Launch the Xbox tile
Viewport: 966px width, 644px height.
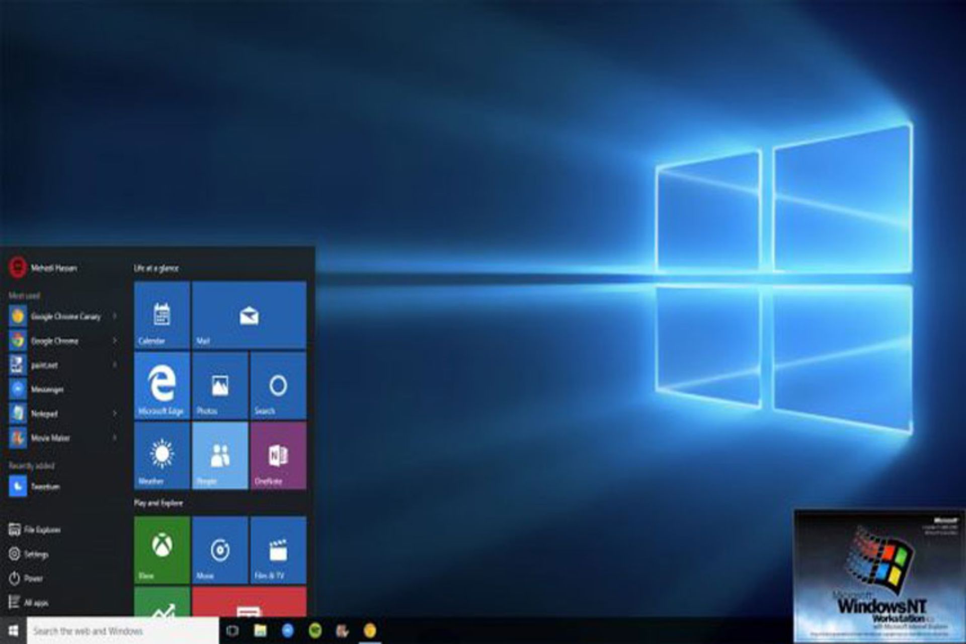pyautogui.click(x=162, y=549)
